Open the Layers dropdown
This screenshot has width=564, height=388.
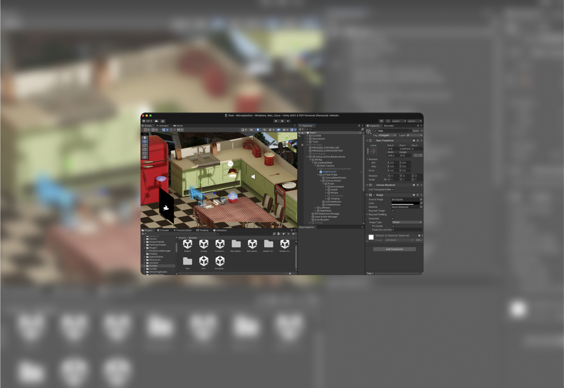tap(399, 121)
